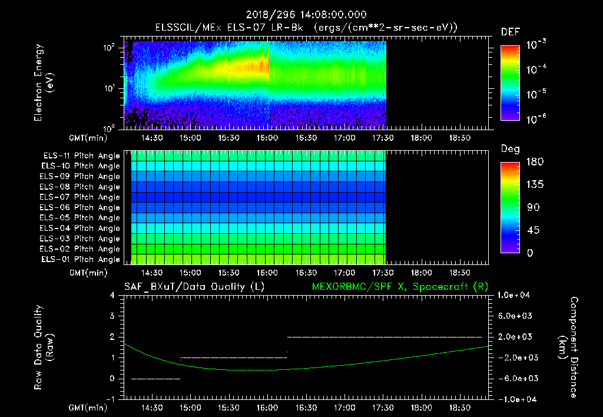
Task: Click the ELS-11 Pitch Angle row label
Action: pyautogui.click(x=81, y=155)
